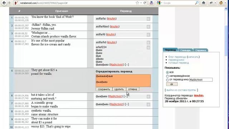Click the notabenoid site favicon
This screenshot has height=129, width=229.
[x=16, y=3]
